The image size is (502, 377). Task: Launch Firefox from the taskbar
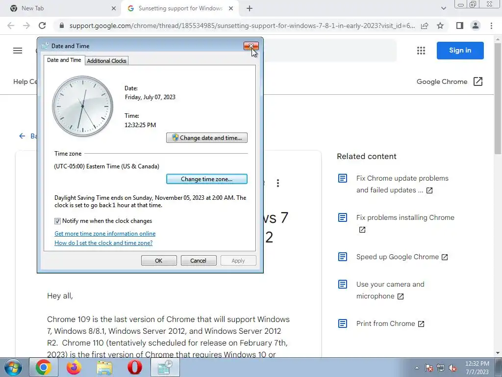tap(74, 367)
